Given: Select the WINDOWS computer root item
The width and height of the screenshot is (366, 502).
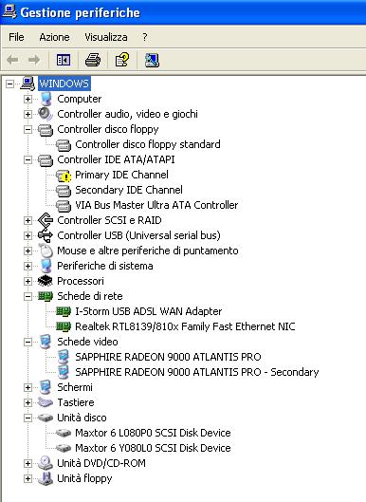Looking at the screenshot, I should pyautogui.click(x=64, y=84).
